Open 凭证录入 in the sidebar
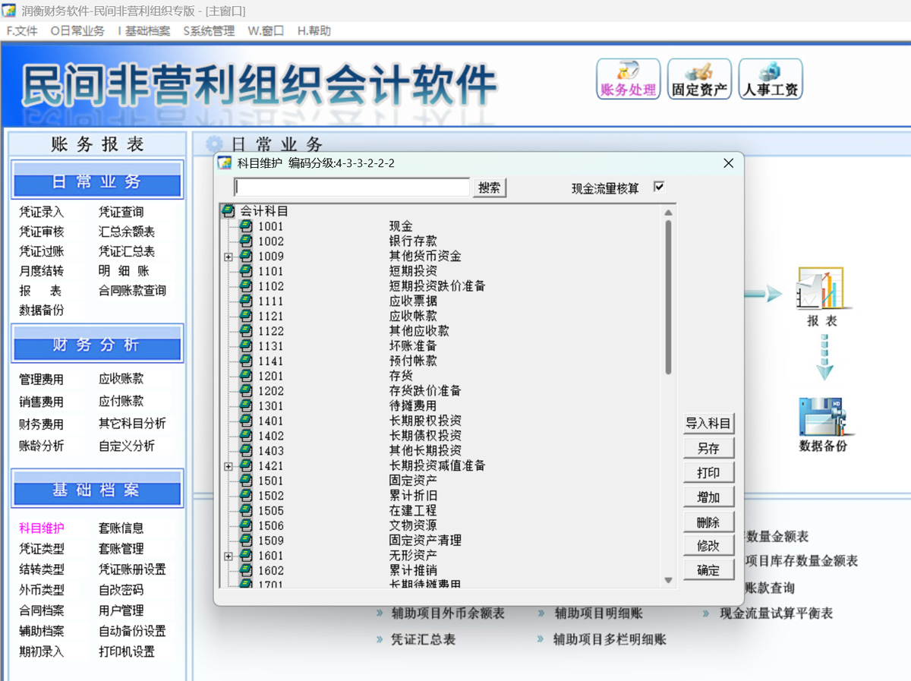This screenshot has height=681, width=911. pyautogui.click(x=42, y=212)
